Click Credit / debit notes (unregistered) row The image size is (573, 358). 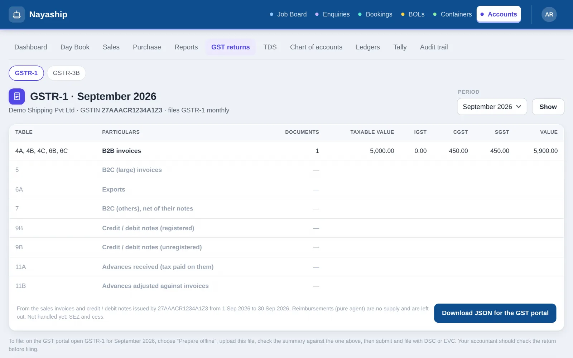pyautogui.click(x=286, y=247)
